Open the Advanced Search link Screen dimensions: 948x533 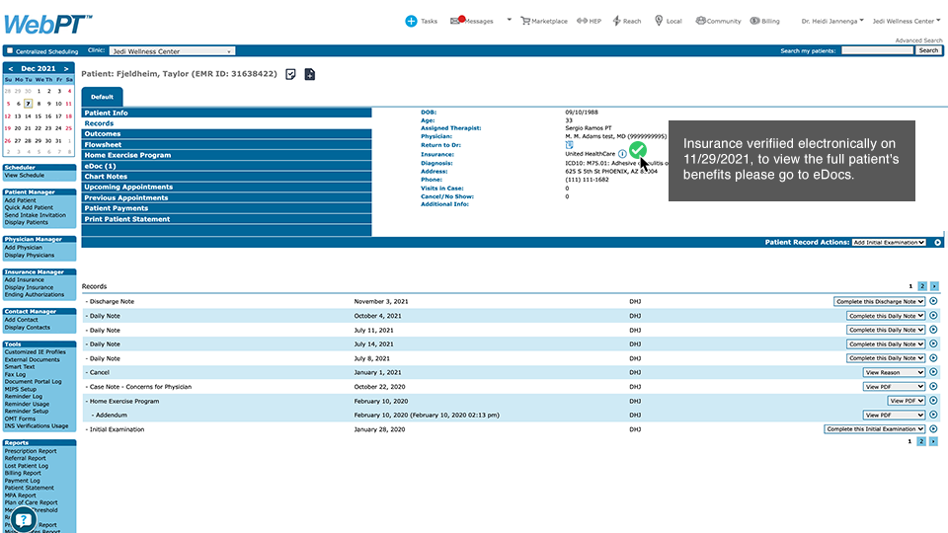pos(918,40)
